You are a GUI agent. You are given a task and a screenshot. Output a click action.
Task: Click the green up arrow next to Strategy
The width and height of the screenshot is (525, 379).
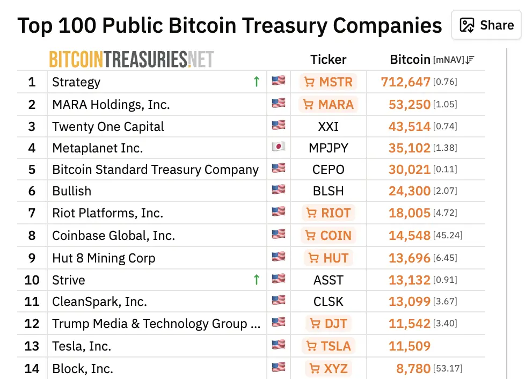pyautogui.click(x=257, y=81)
